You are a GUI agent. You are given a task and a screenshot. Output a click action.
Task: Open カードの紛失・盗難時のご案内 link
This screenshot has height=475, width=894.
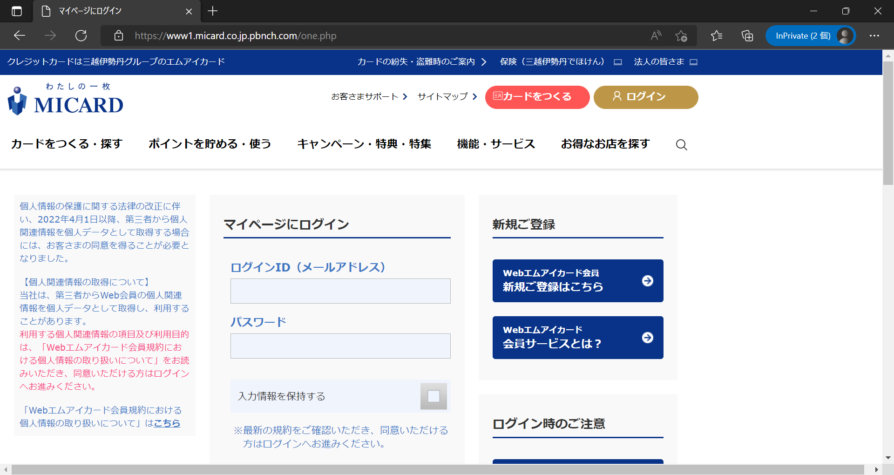coord(422,62)
